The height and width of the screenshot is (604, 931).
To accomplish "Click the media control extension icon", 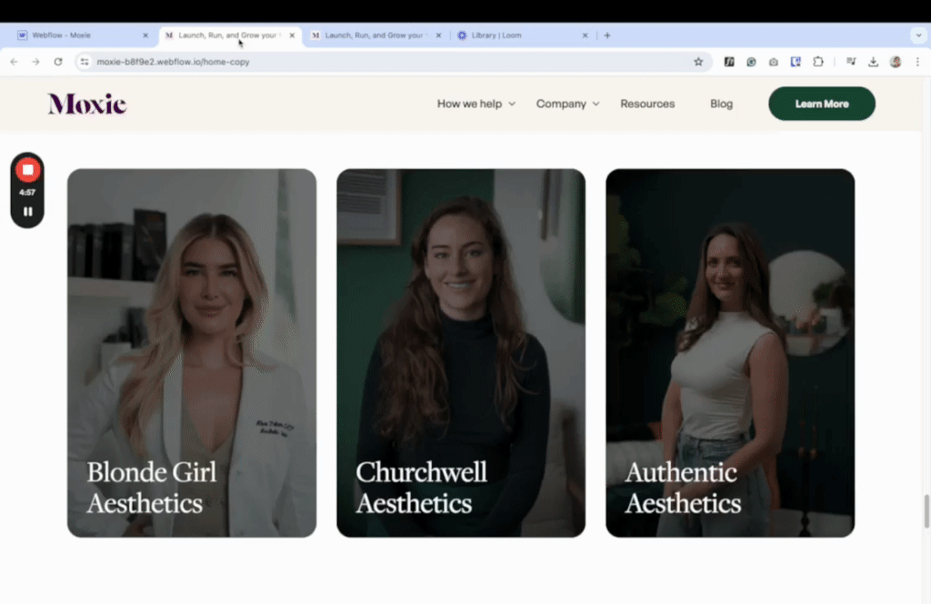I will coord(851,62).
